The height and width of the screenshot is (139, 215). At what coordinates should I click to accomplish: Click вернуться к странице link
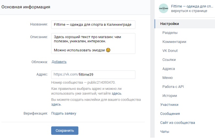point(189,11)
